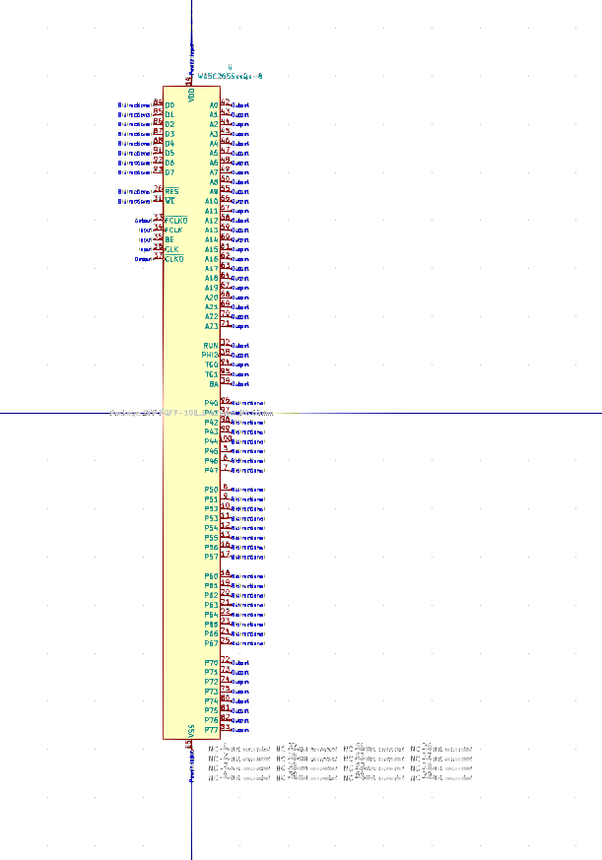602x860 pixels.
Task: Click the W65C265S symbol value text
Action: point(230,75)
